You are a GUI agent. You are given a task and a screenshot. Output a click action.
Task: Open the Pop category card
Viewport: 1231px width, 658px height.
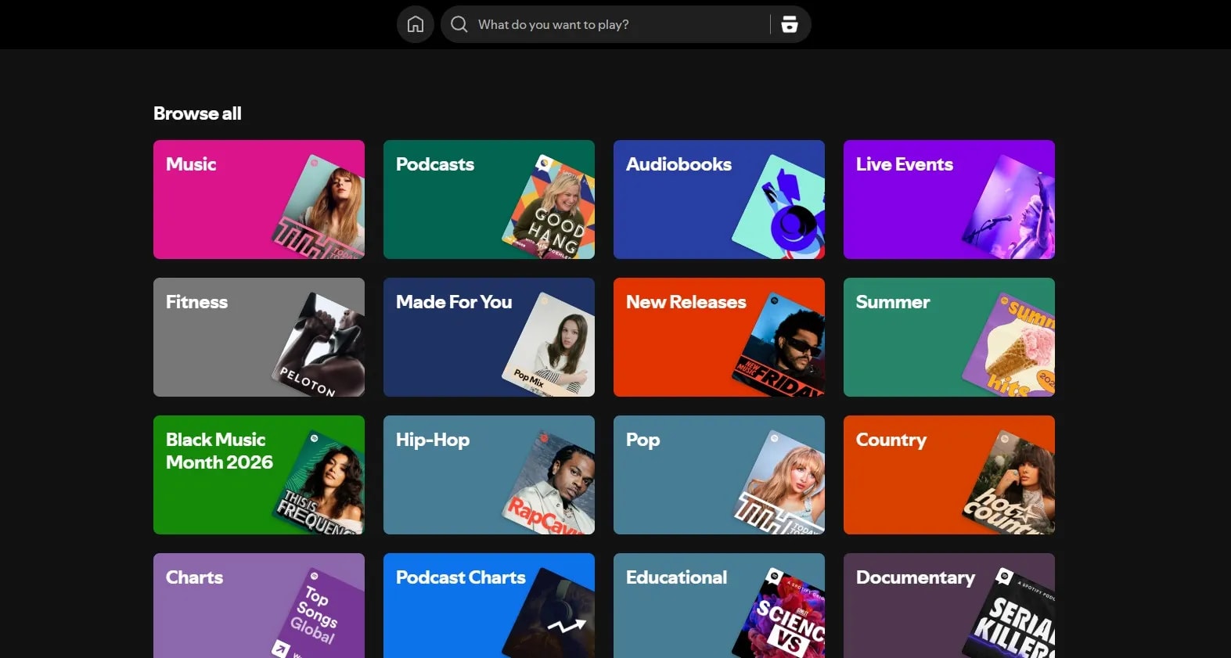coord(719,475)
